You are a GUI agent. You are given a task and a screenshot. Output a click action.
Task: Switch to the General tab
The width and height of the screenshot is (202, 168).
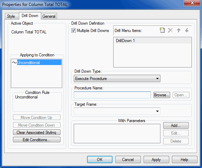pos(49,16)
